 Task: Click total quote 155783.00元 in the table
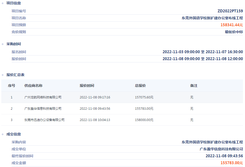pyautogui.click(x=144, y=108)
